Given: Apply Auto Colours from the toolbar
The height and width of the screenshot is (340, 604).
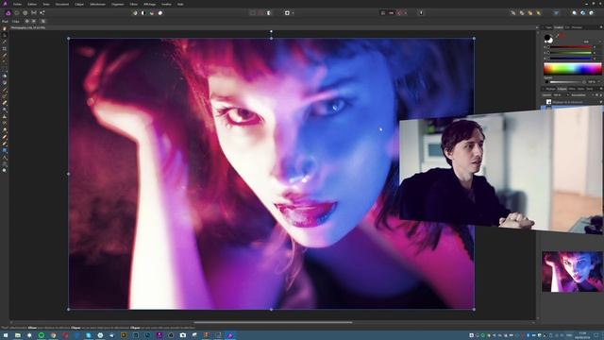Looking at the screenshot, I should point(152,12).
